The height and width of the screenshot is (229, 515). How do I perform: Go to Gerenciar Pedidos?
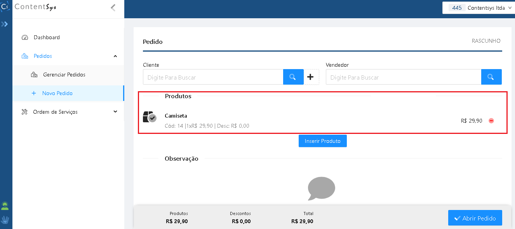point(64,75)
